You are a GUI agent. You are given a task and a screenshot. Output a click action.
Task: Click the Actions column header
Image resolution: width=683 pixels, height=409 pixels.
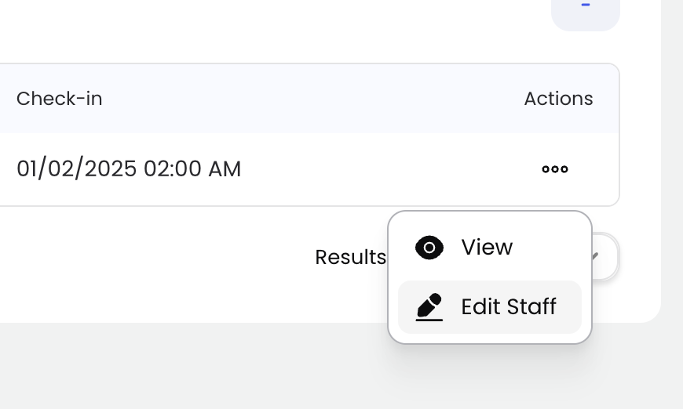coord(558,99)
